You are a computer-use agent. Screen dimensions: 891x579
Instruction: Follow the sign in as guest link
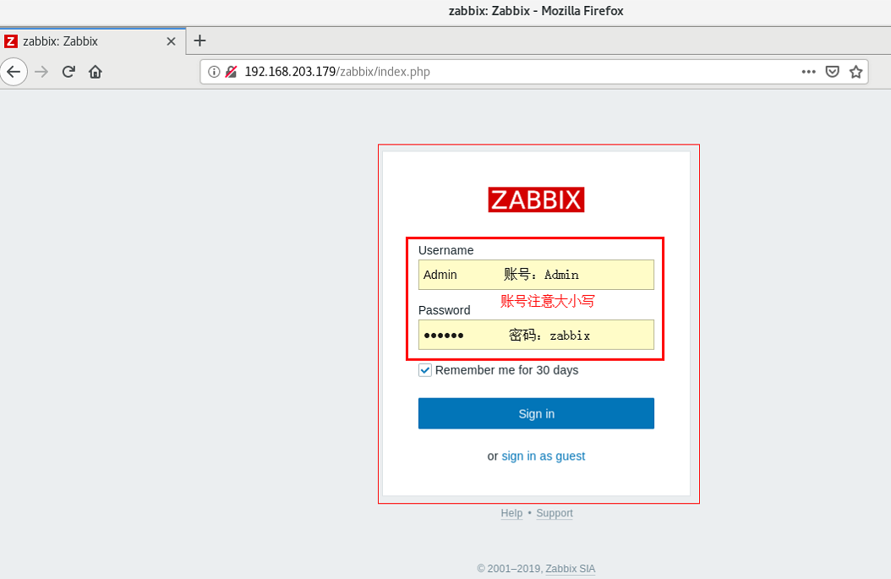(x=544, y=456)
